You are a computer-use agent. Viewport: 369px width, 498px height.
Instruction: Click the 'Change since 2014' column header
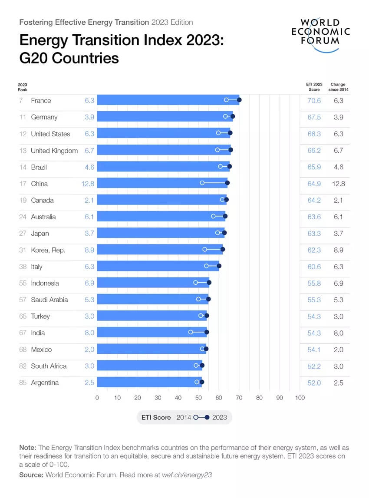[338, 87]
